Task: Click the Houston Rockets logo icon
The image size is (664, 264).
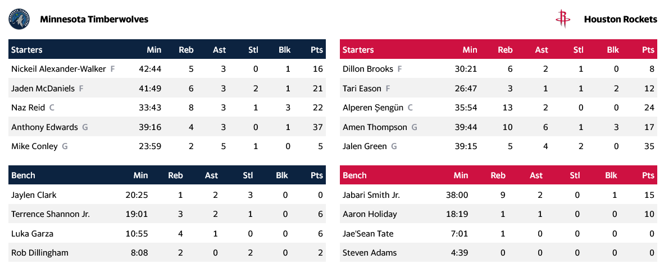Action: (563, 19)
